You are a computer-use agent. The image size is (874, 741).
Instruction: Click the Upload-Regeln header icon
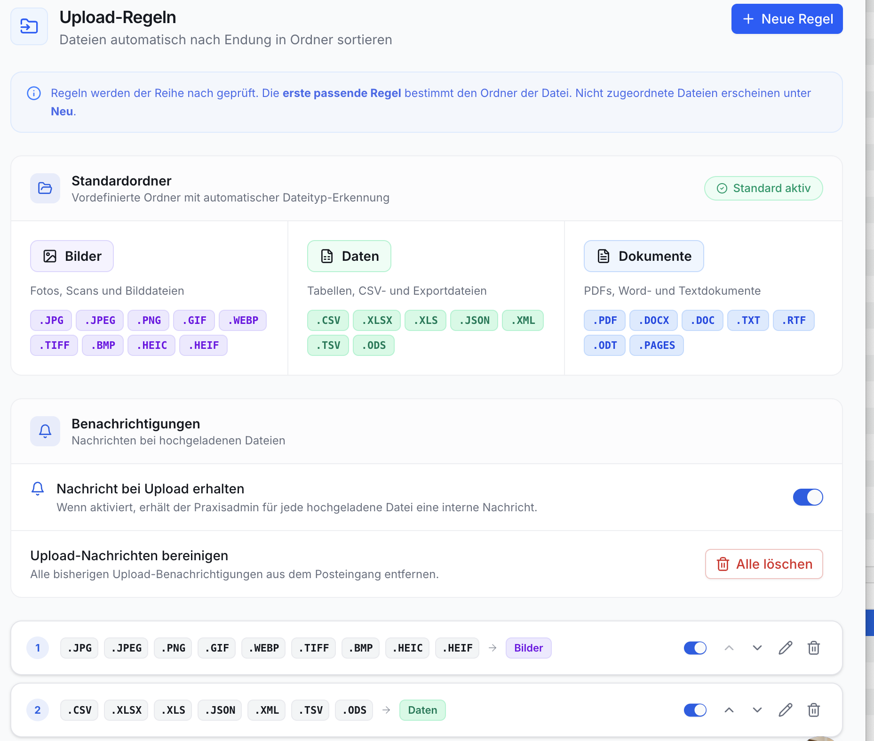[29, 26]
